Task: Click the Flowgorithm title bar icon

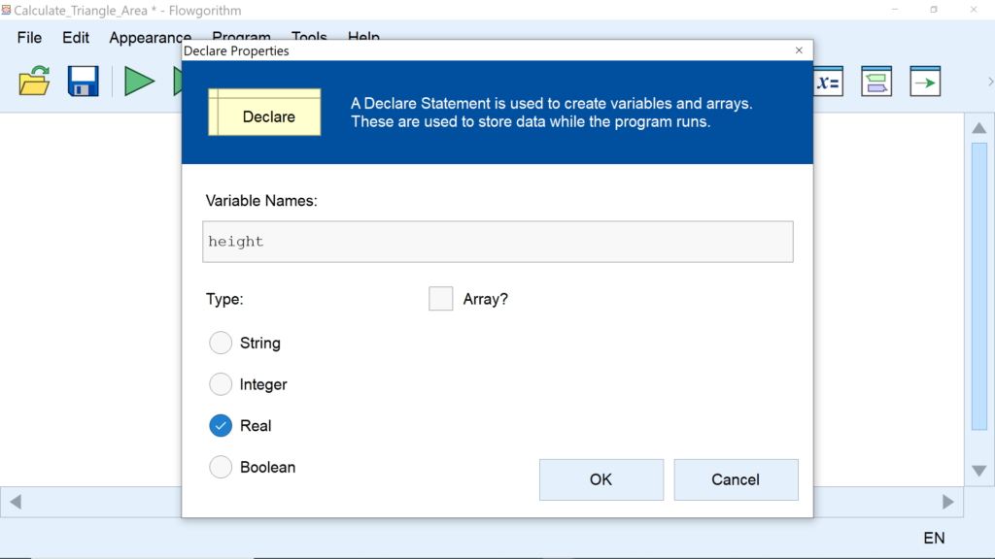Action: (x=8, y=10)
